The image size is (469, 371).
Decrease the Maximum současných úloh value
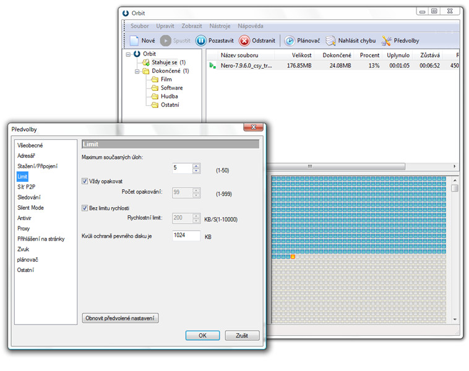(x=196, y=171)
